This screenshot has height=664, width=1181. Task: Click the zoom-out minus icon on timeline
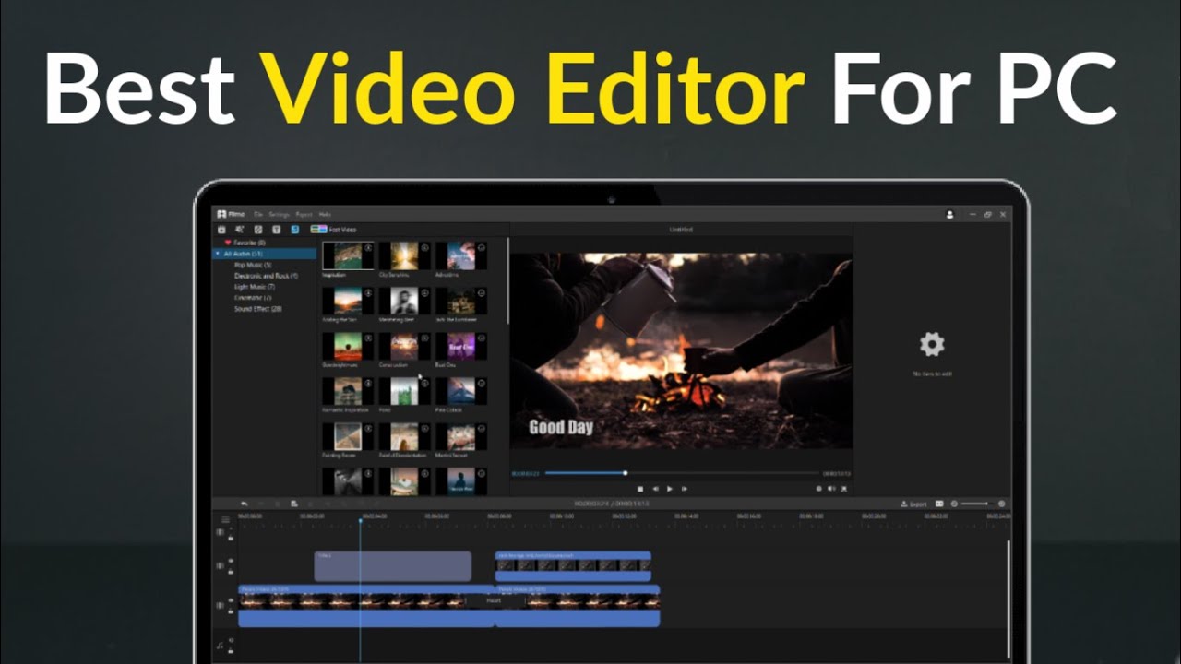tap(954, 504)
